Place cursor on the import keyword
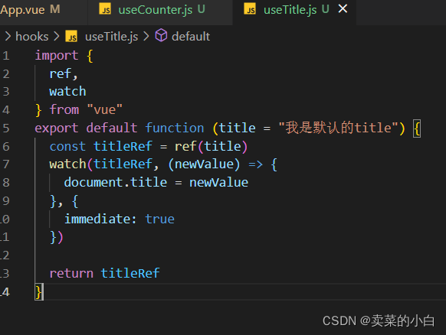The width and height of the screenshot is (446, 335). point(57,55)
